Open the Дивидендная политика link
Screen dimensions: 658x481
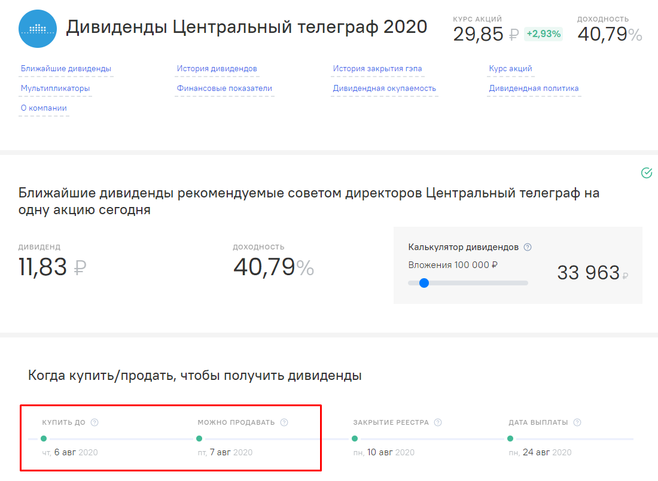pyautogui.click(x=533, y=88)
